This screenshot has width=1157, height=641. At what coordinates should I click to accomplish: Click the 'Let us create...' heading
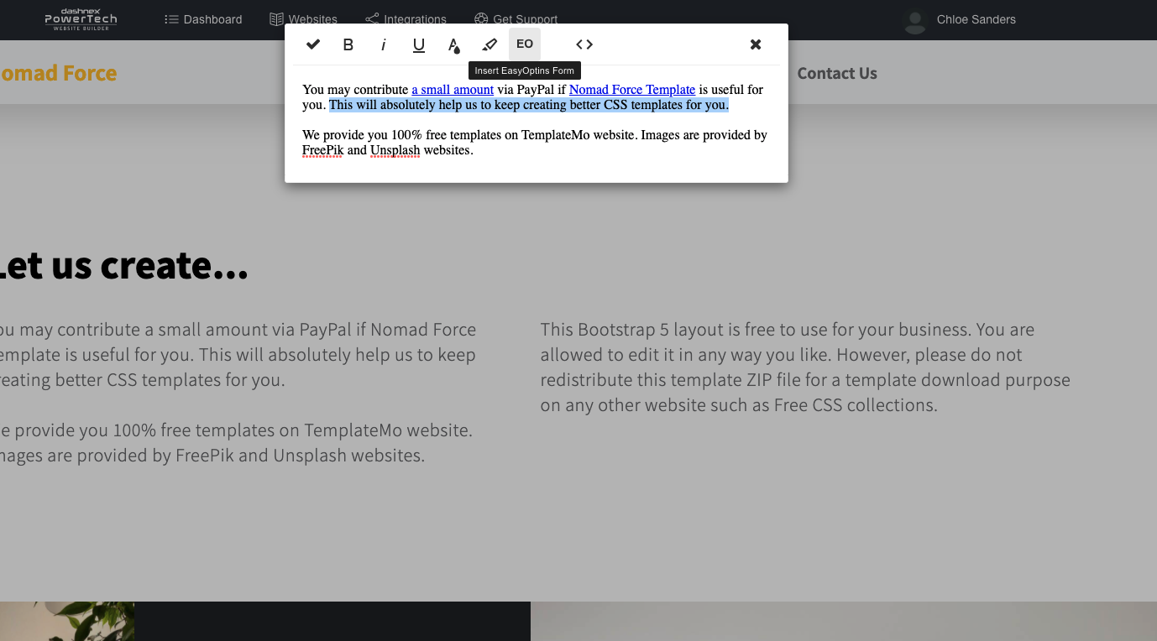(x=123, y=265)
